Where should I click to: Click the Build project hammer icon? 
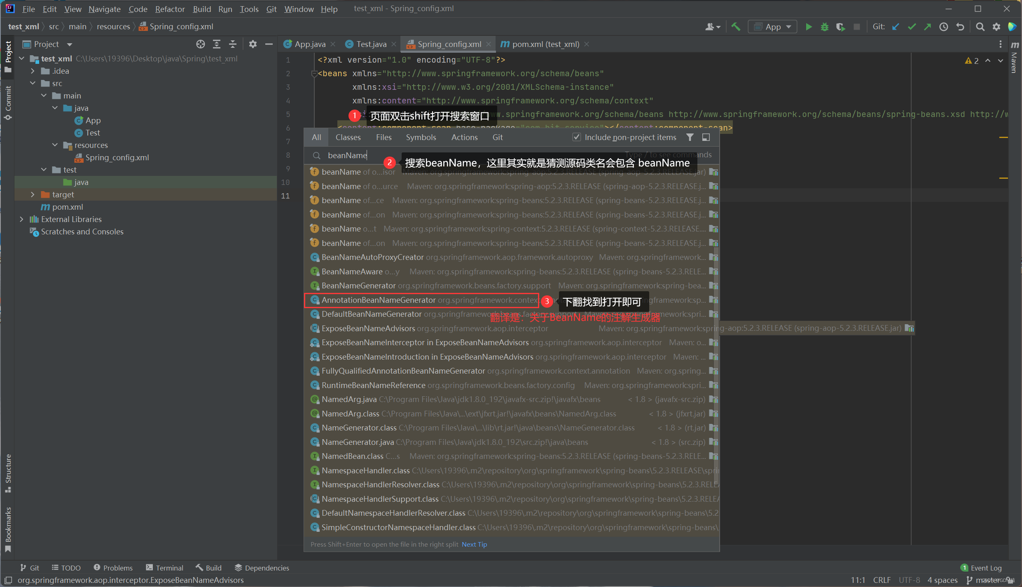(736, 27)
